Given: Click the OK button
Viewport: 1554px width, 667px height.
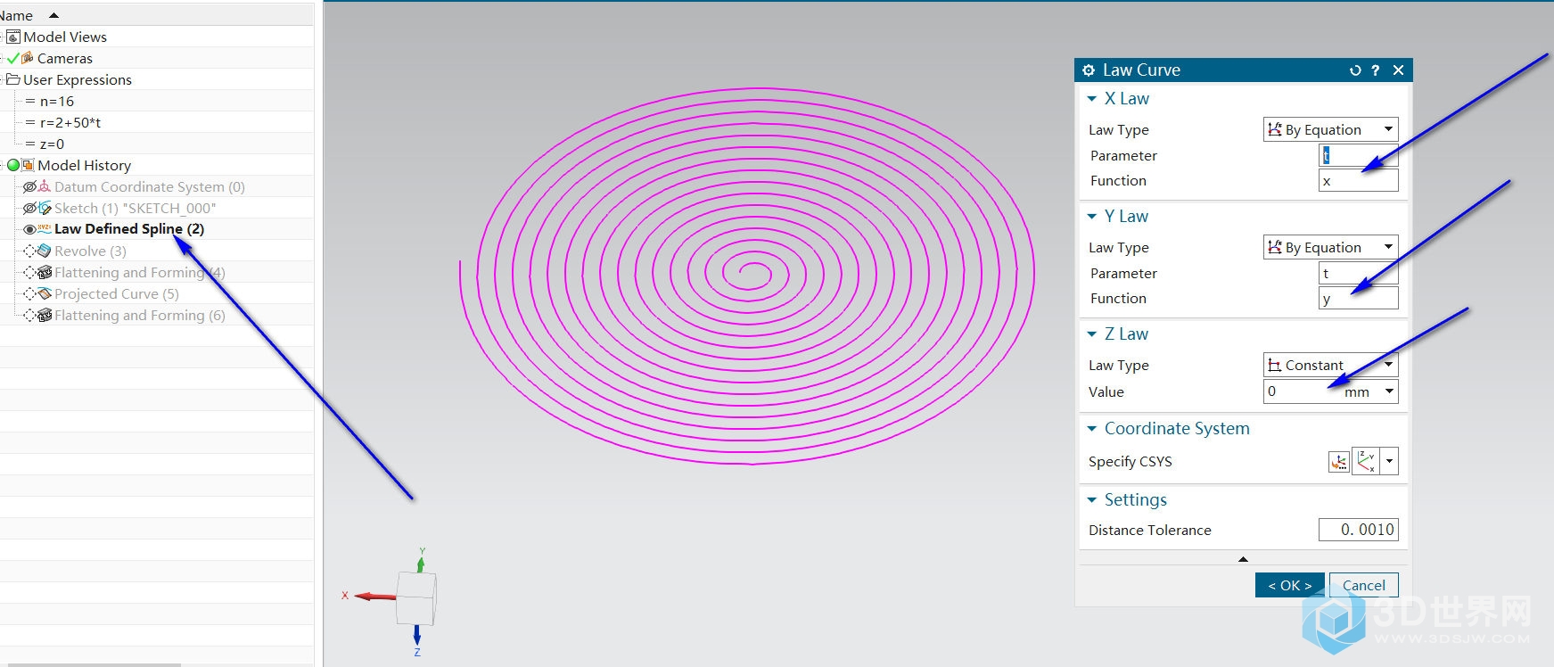Looking at the screenshot, I should point(1289,585).
